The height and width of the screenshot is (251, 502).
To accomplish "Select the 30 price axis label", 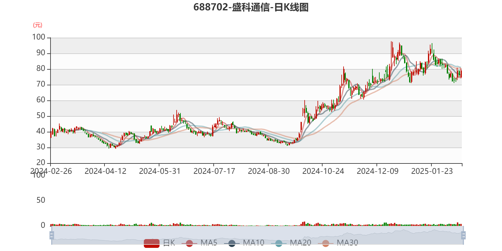I will (x=41, y=147).
